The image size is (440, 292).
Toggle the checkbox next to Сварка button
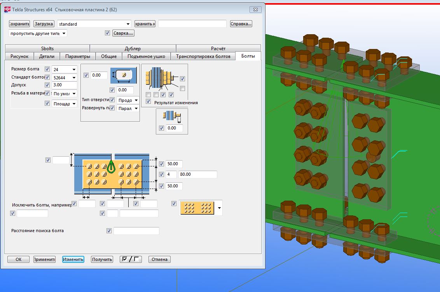(x=107, y=33)
